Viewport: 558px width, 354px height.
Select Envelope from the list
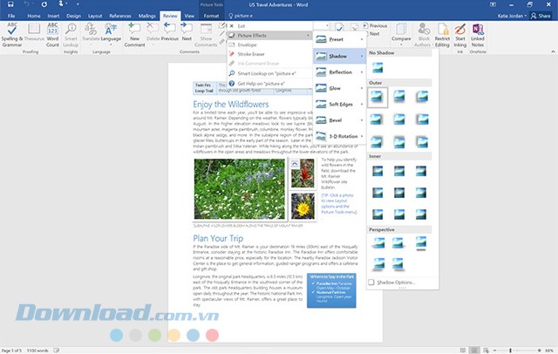point(269,44)
